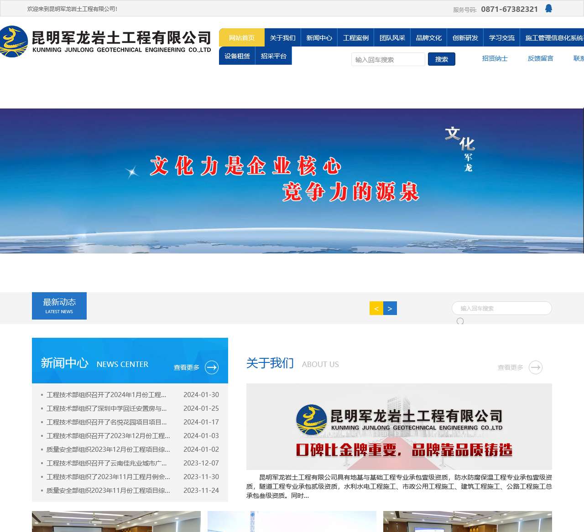Click the meeting room photo at bottom right

pos(468,522)
